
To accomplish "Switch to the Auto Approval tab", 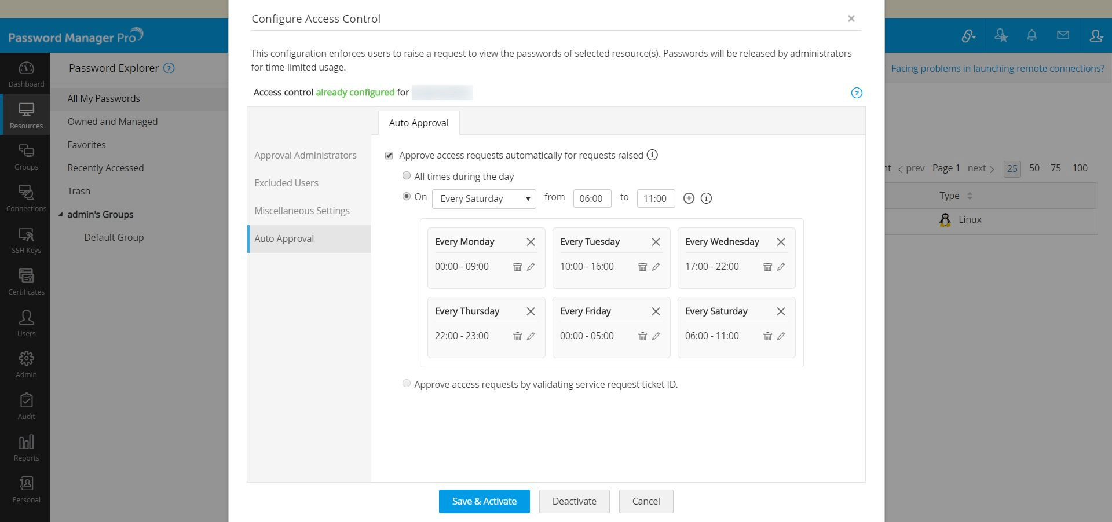I will (x=418, y=123).
